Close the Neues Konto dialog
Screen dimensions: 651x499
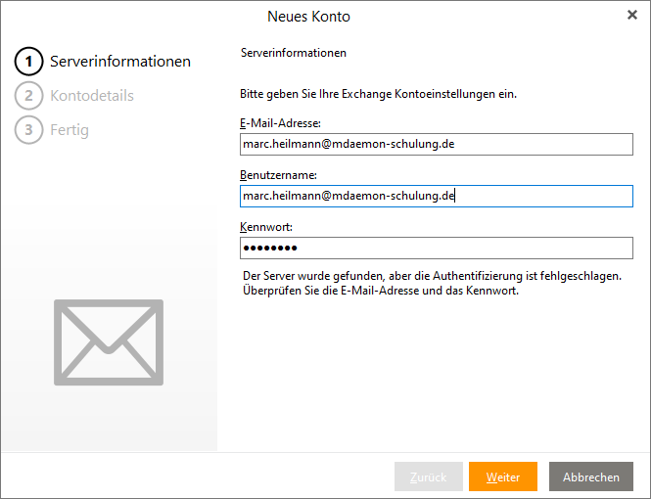pyautogui.click(x=631, y=16)
